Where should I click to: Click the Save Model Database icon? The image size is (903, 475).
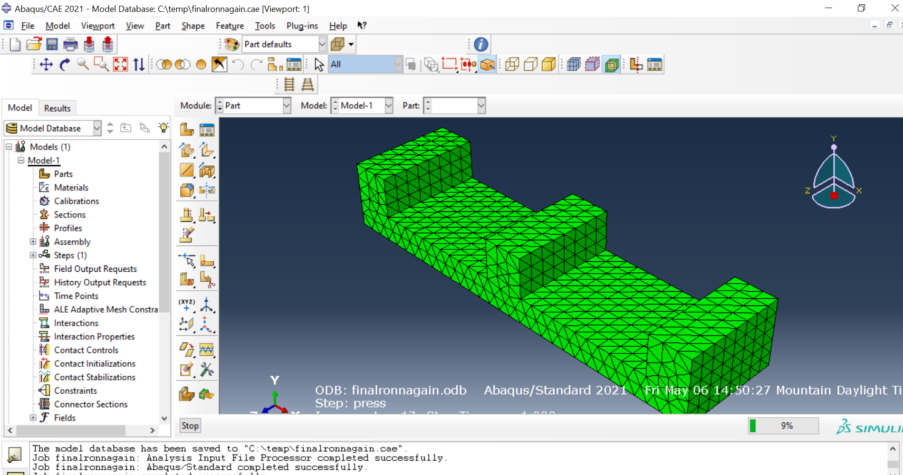[52, 45]
